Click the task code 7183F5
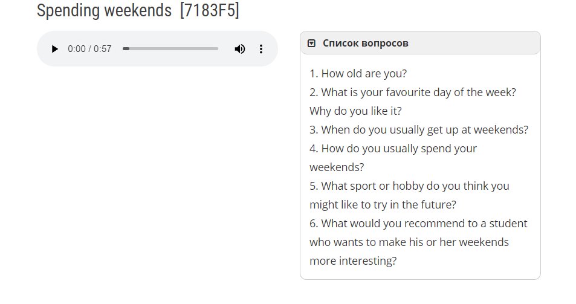Screen dimensions: 576x304 pos(210,10)
